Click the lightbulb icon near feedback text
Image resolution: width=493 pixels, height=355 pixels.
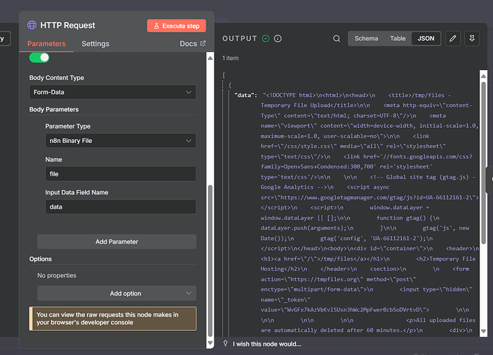point(226,344)
